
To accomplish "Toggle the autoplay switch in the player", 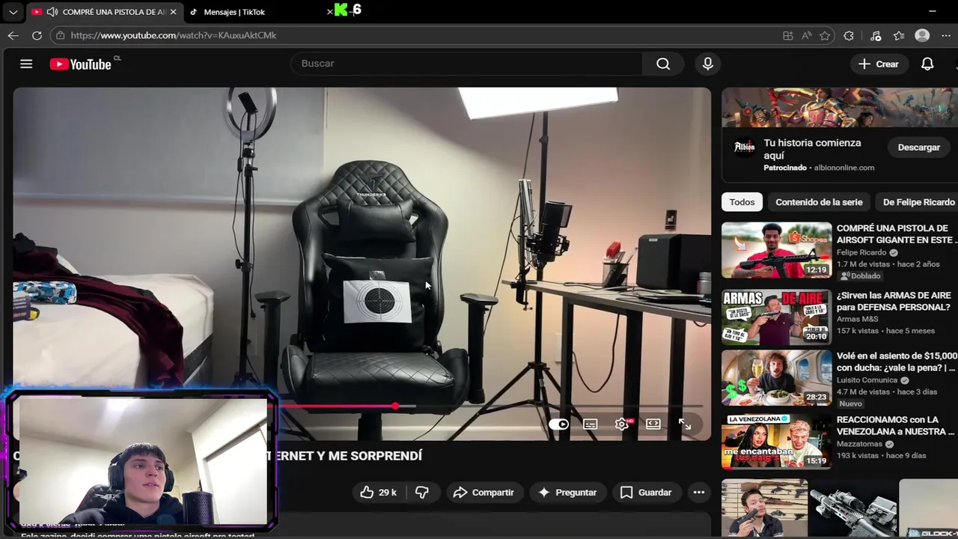I will point(559,424).
